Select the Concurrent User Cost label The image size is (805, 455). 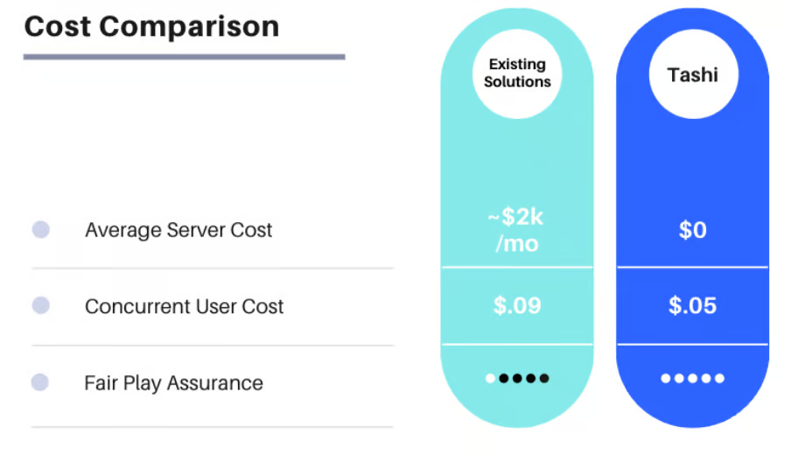click(x=185, y=306)
